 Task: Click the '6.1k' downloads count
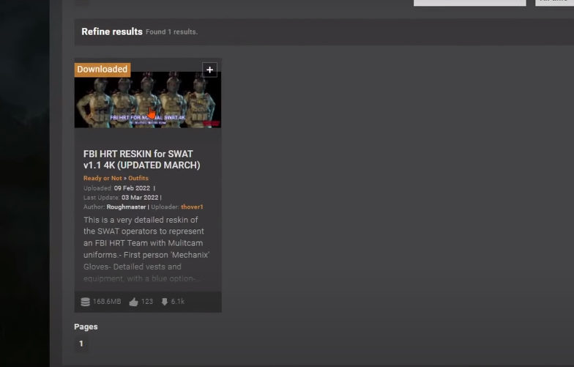pyautogui.click(x=178, y=302)
